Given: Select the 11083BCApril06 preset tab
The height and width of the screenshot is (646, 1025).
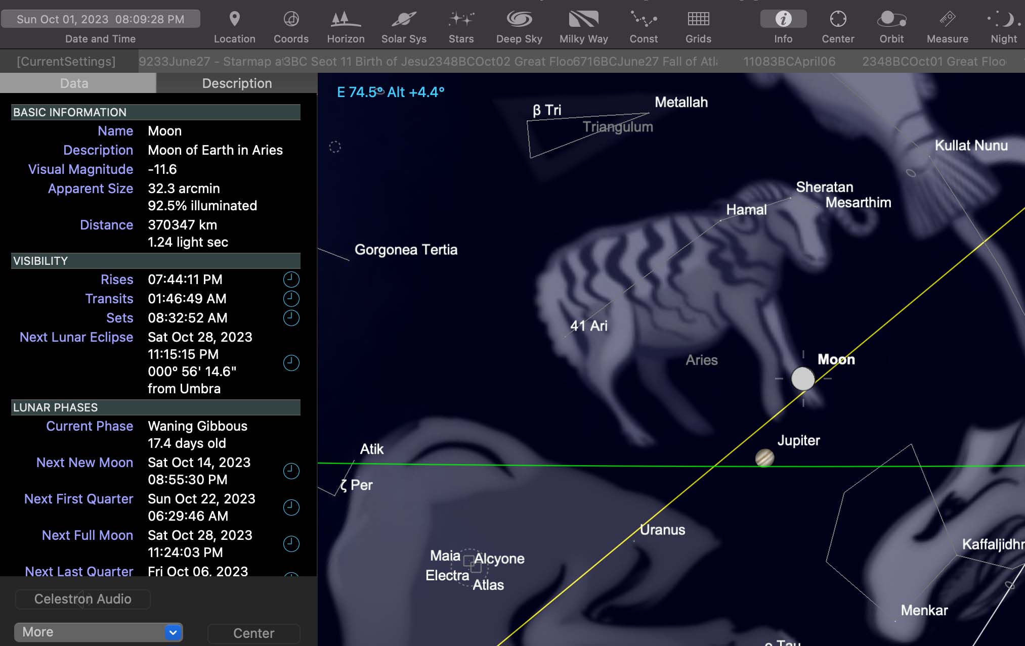Looking at the screenshot, I should tap(789, 62).
